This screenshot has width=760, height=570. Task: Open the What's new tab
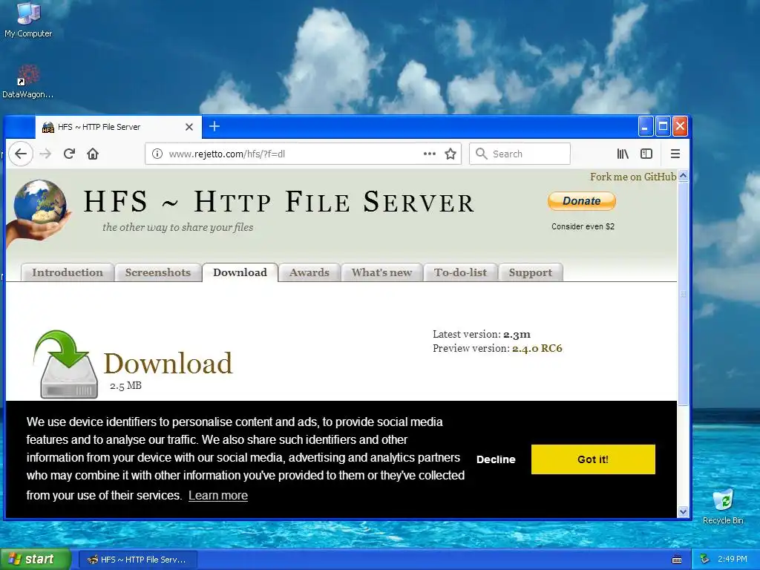point(382,272)
